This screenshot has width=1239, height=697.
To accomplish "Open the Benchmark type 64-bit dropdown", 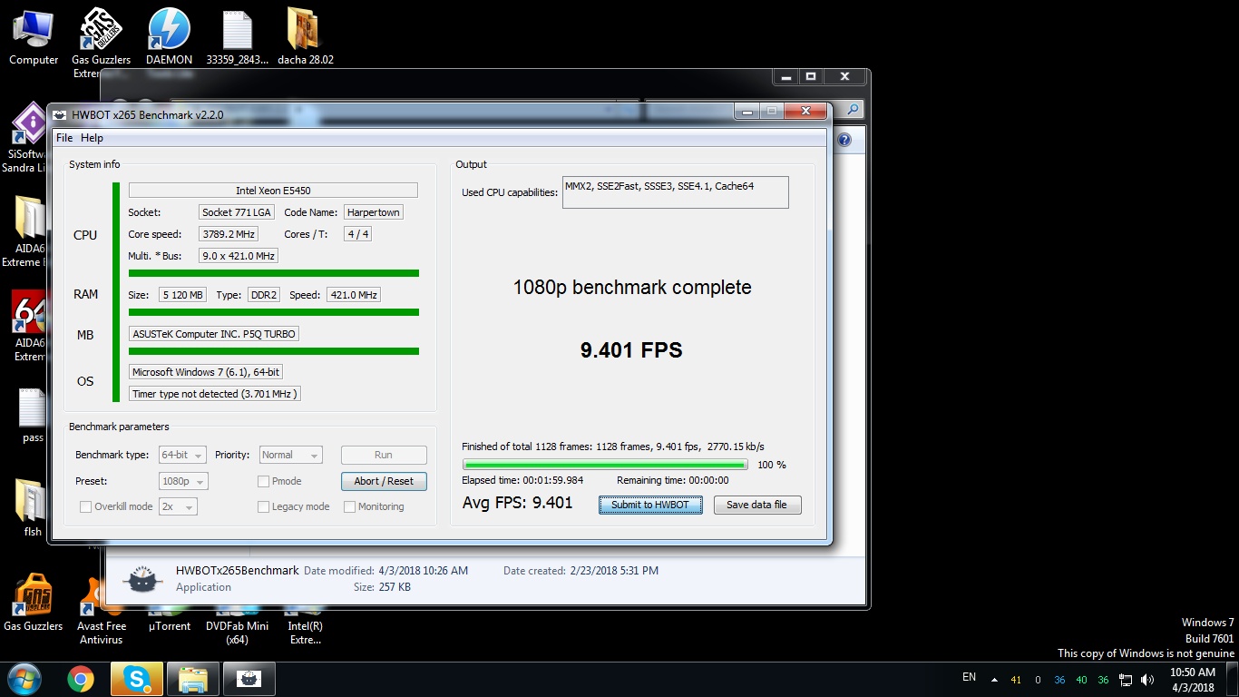I will coord(182,455).
